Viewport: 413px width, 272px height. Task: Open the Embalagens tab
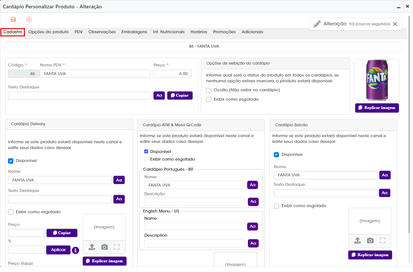coord(134,32)
